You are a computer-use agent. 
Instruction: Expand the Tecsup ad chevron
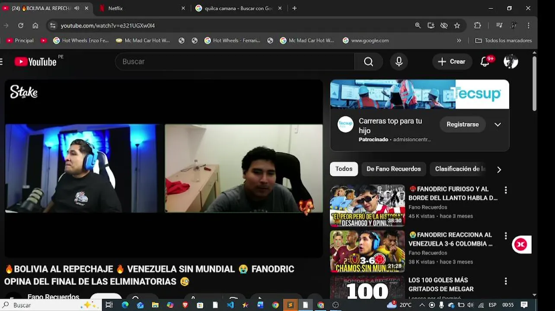[498, 124]
